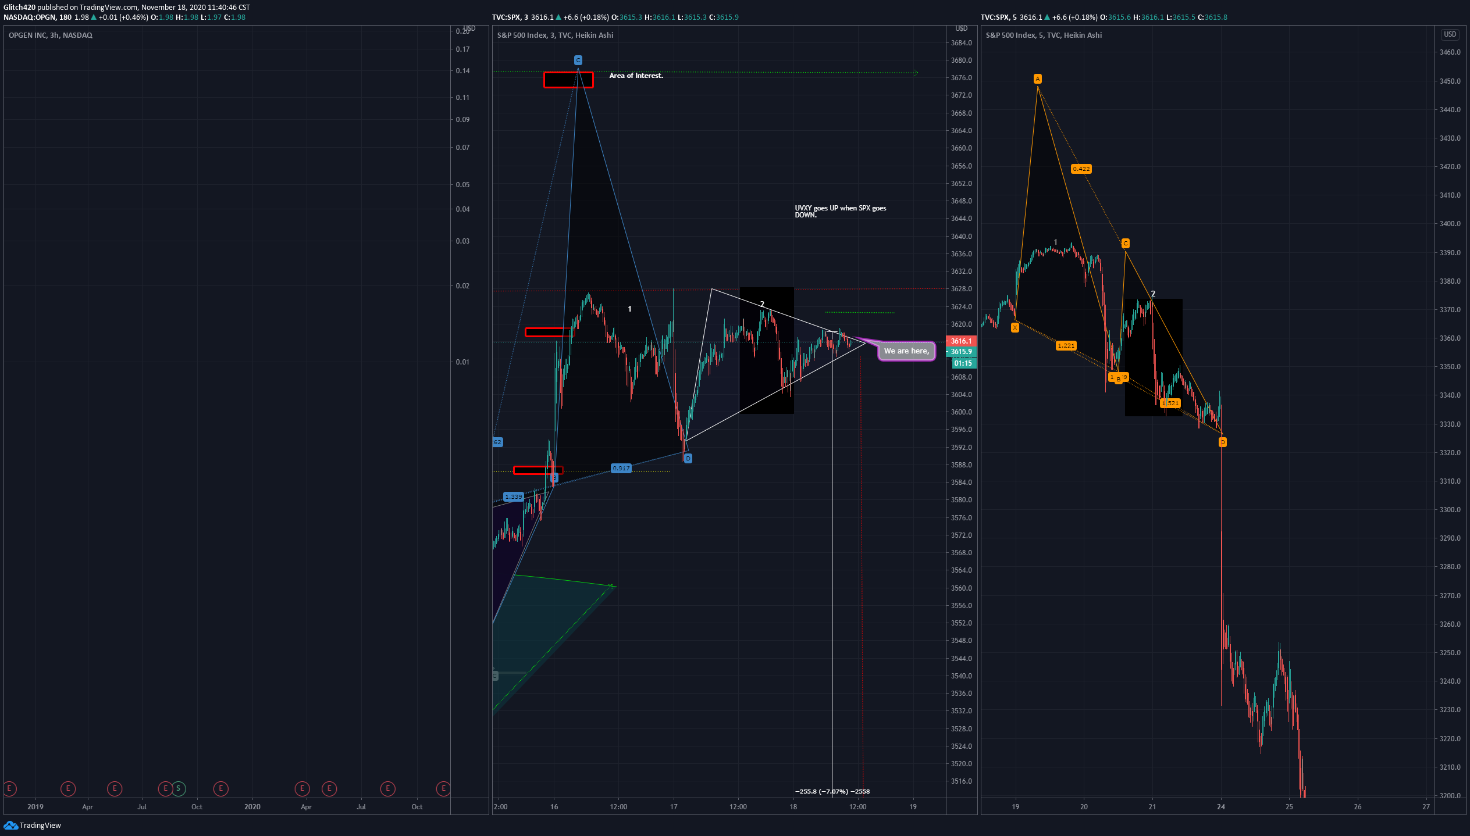Click the USD label on middle chart axis

click(x=961, y=28)
